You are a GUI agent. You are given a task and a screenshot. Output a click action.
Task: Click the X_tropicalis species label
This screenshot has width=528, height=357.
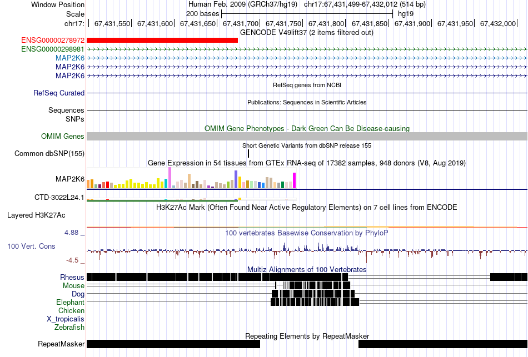coord(66,319)
